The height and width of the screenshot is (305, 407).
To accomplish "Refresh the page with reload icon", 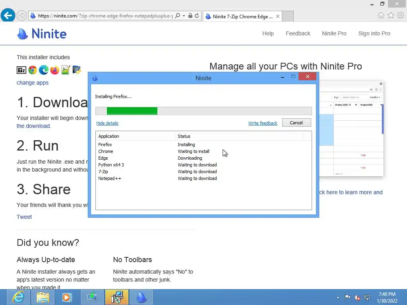I will (197, 16).
